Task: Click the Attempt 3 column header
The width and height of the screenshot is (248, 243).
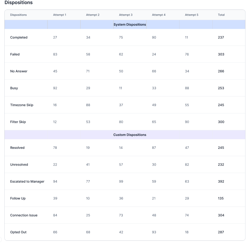Action: coord(126,15)
